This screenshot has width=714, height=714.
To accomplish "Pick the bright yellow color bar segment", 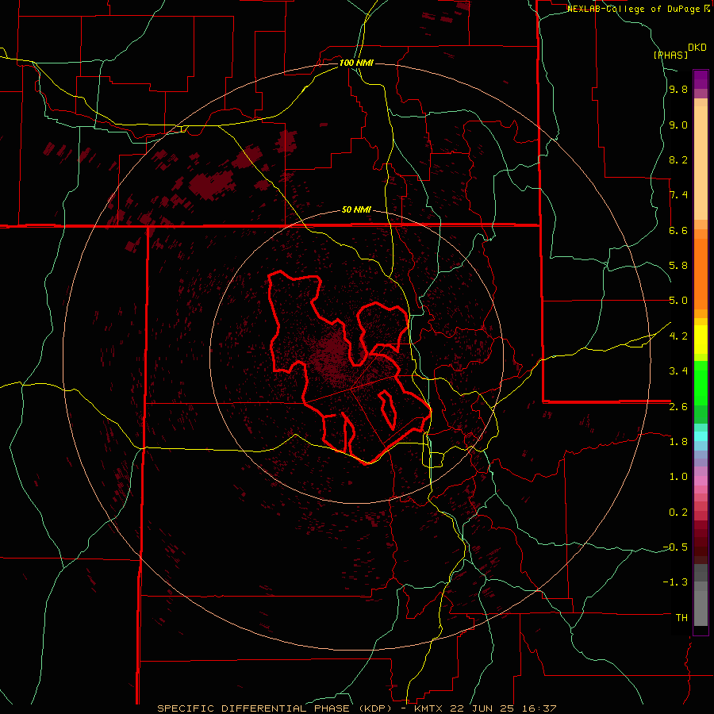I will (701, 340).
